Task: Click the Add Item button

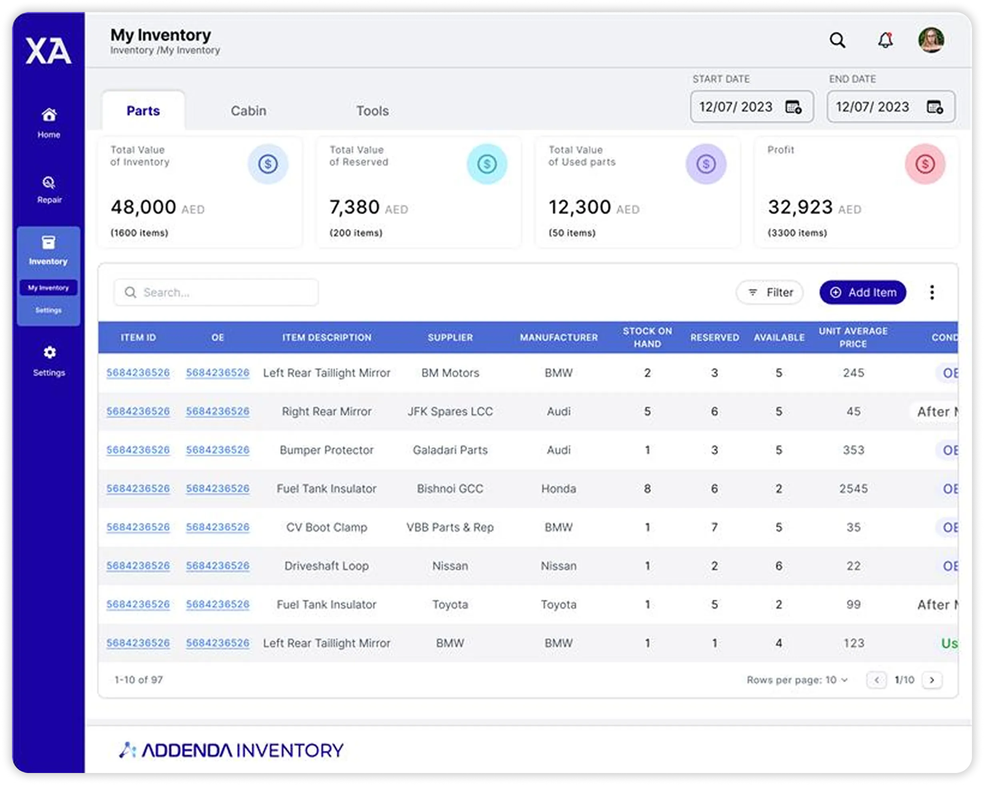Action: point(862,292)
